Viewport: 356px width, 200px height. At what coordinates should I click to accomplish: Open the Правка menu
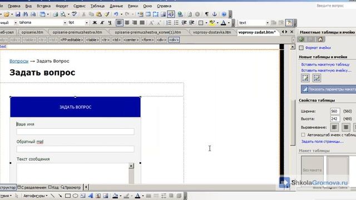14,6
